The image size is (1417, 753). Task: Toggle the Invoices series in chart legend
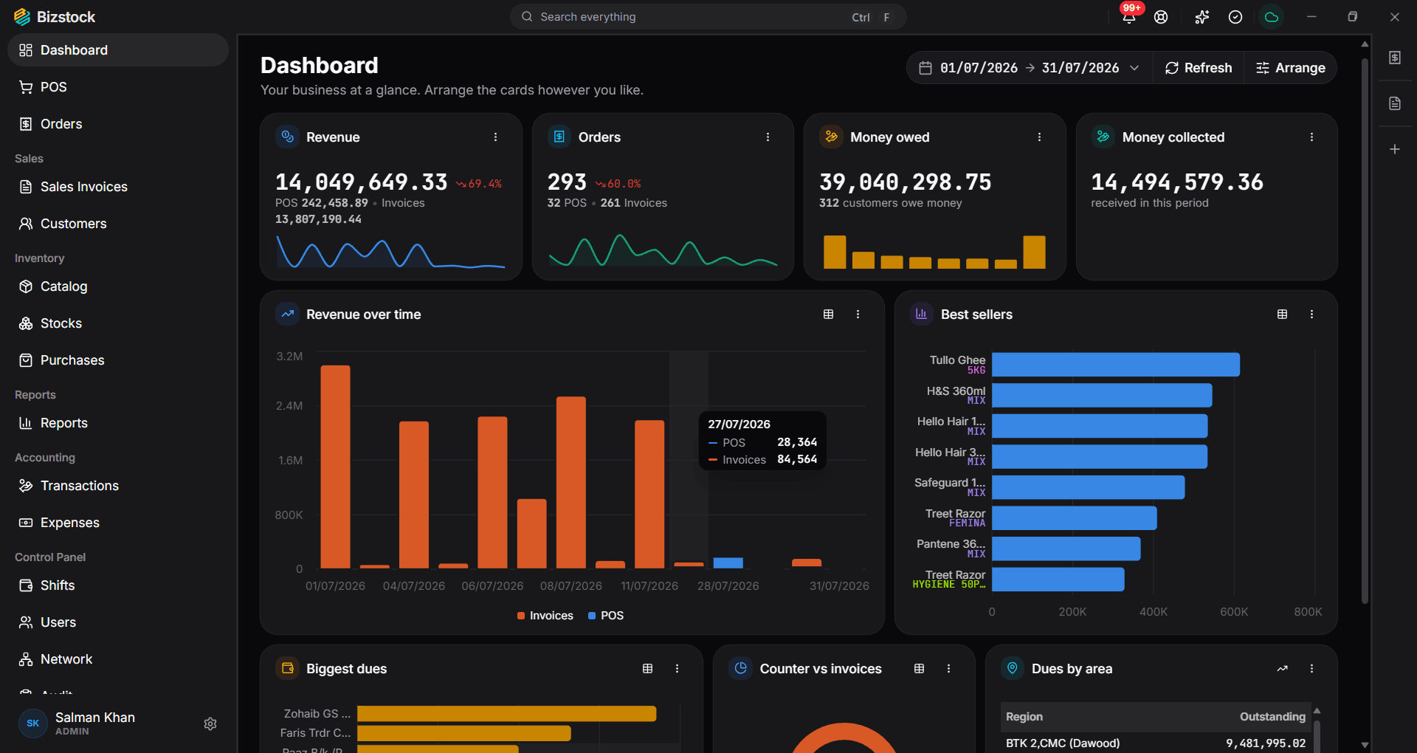tap(545, 616)
